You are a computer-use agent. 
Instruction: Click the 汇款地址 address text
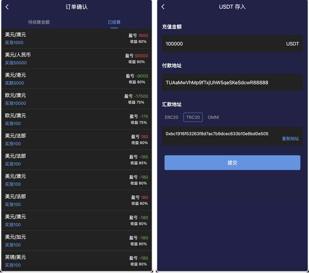click(217, 134)
